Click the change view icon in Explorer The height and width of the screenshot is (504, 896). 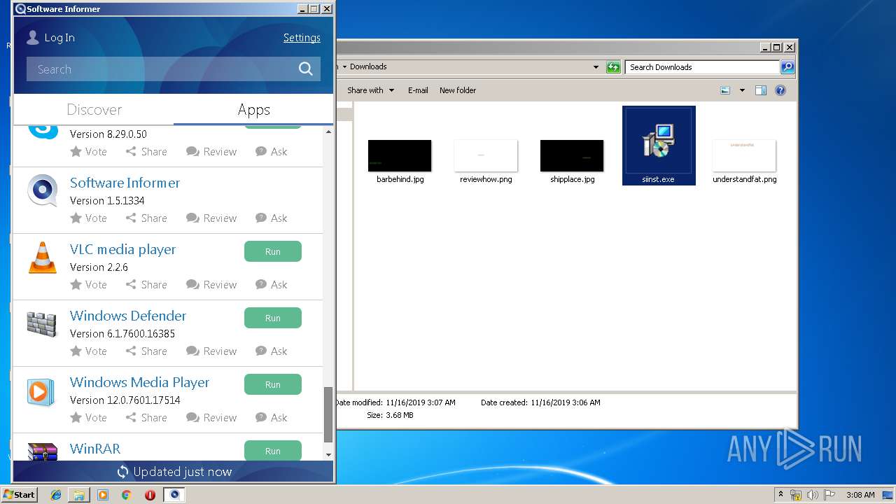tap(725, 90)
